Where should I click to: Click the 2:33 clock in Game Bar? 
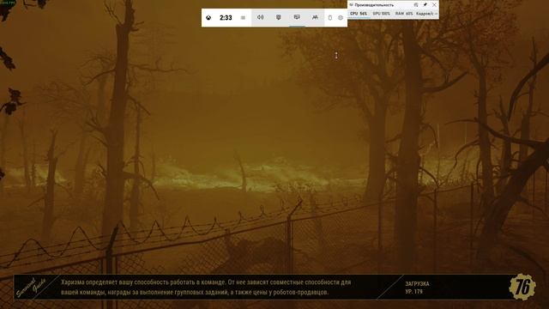[x=226, y=17]
